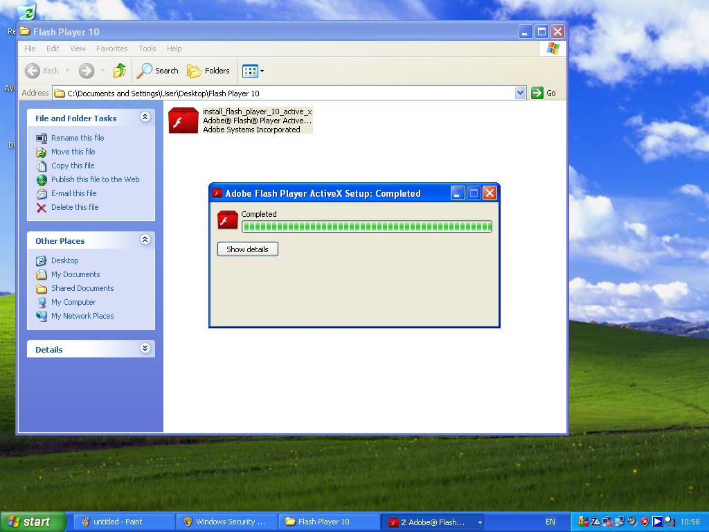Click the warning blocks tray icon
The height and width of the screenshot is (532, 709).
583,522
